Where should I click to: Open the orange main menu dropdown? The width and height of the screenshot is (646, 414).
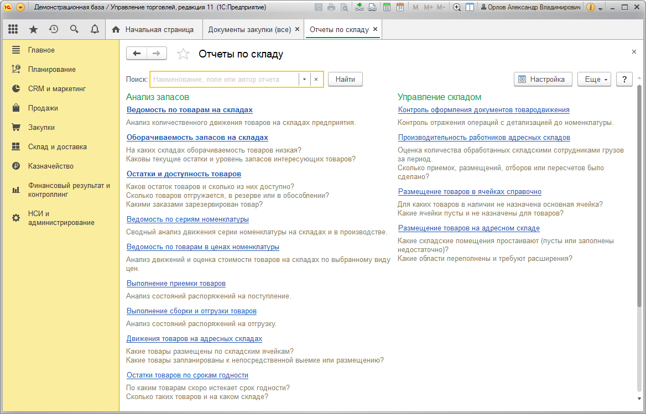click(20, 7)
